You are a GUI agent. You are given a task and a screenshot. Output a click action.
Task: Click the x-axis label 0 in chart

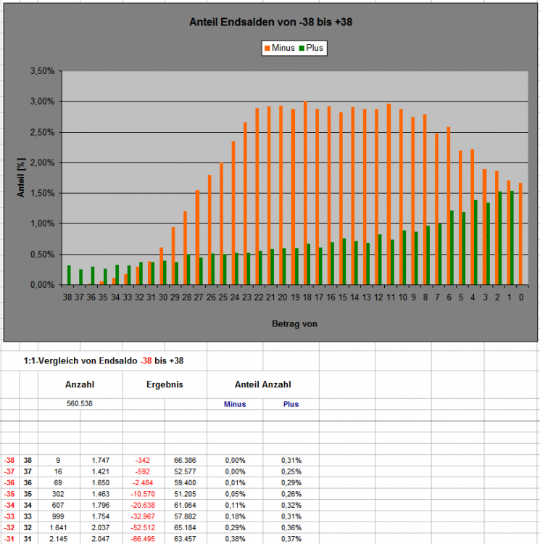[x=521, y=297]
